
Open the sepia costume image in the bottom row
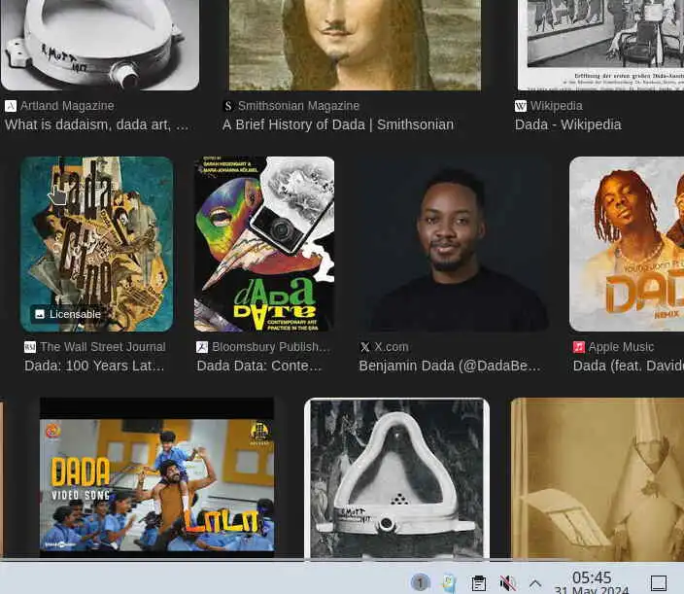click(x=598, y=478)
